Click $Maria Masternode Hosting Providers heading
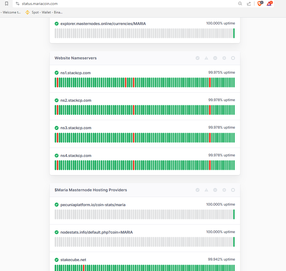 [91, 190]
